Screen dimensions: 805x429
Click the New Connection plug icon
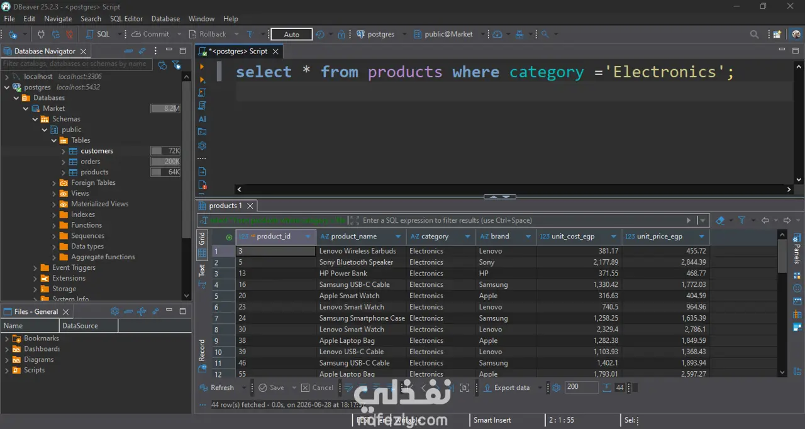(12, 35)
